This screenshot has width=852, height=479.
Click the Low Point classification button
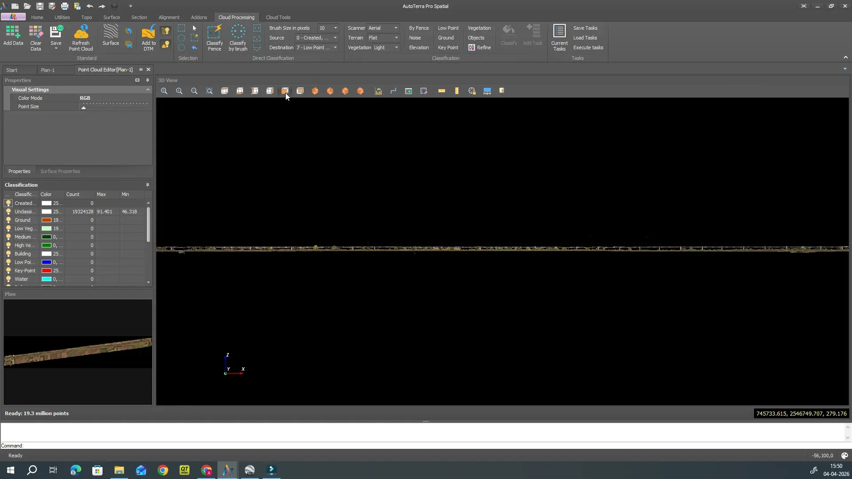pyautogui.click(x=448, y=28)
